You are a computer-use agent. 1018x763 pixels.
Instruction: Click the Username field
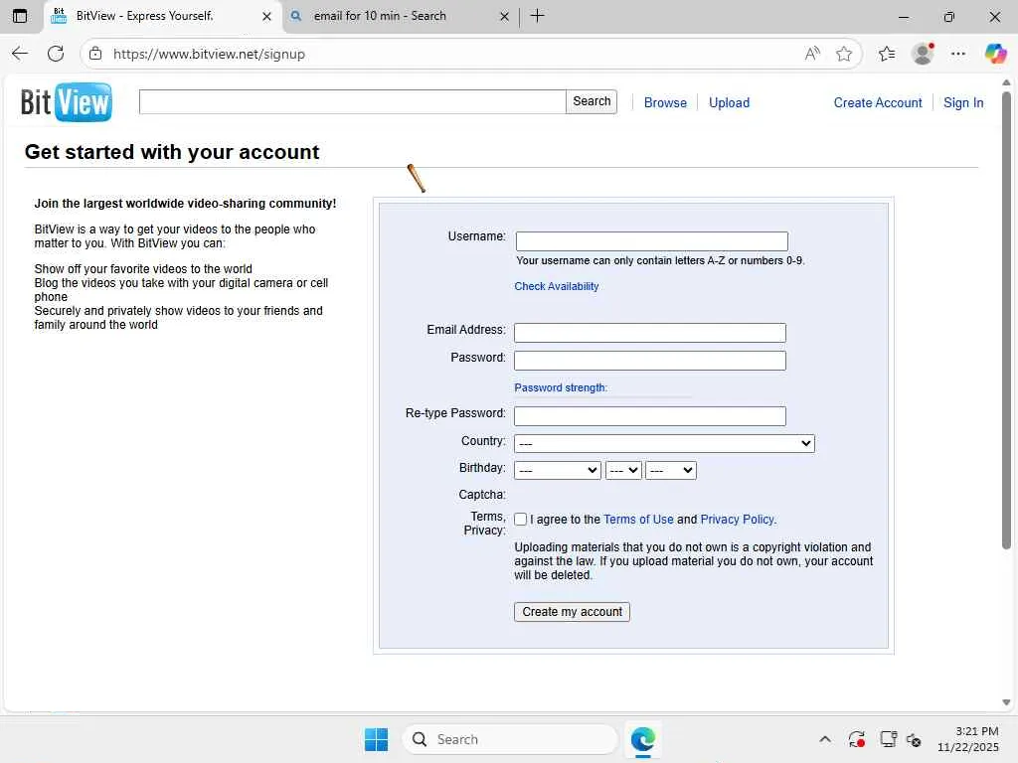(x=652, y=240)
